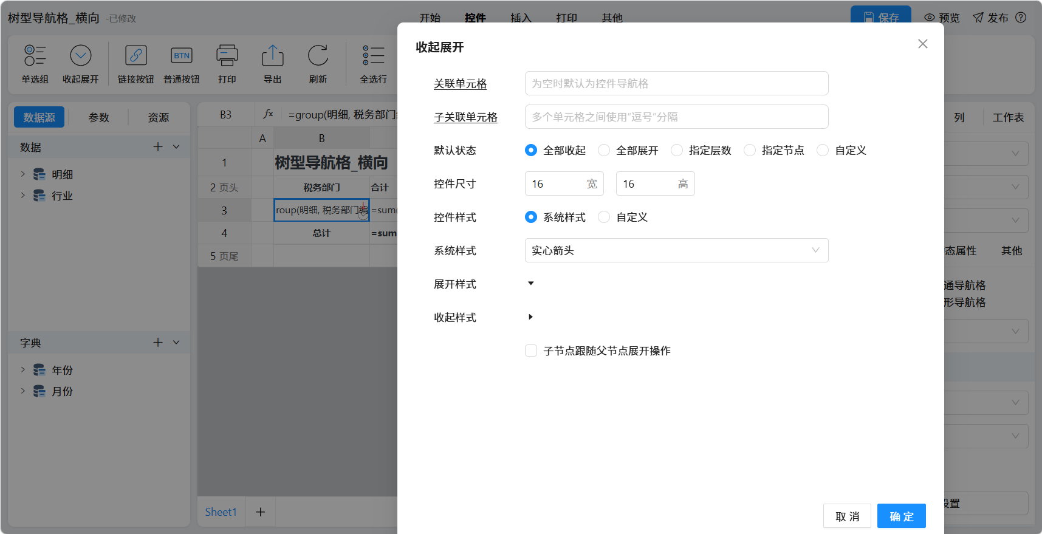Screen dimensions: 1042x534
Task: Focus the 子关联单元格 input field
Action: (x=676, y=117)
